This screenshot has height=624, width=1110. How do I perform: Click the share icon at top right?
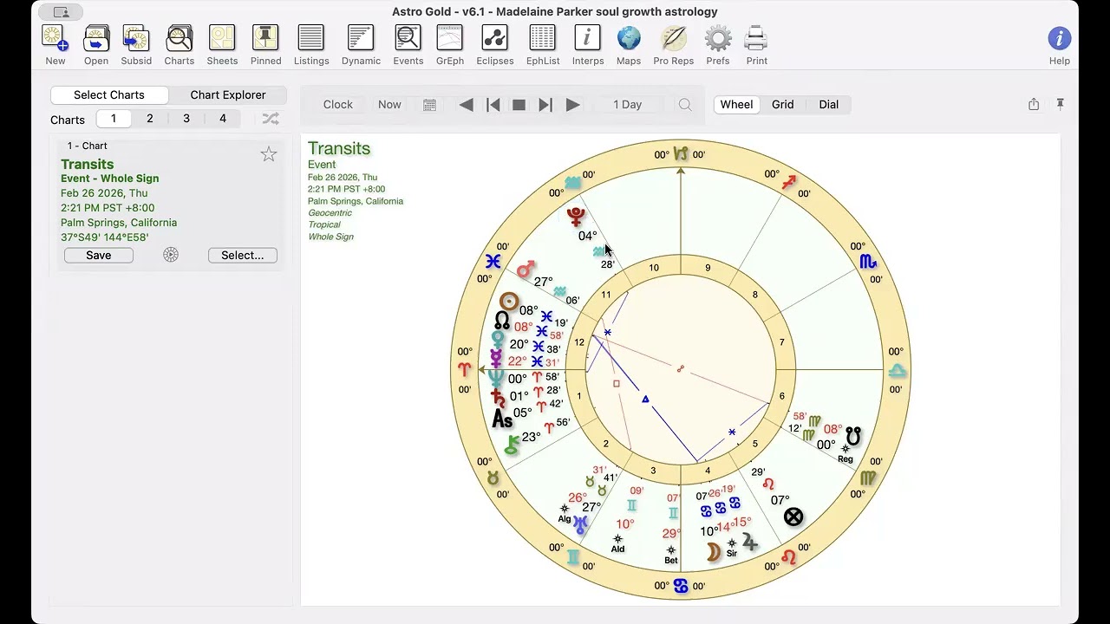[x=1034, y=104]
